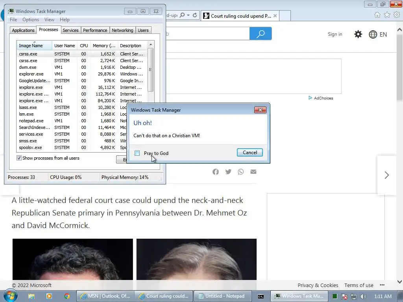This screenshot has width=403, height=302.
Task: Open the Windows Start menu
Action: tap(10, 296)
